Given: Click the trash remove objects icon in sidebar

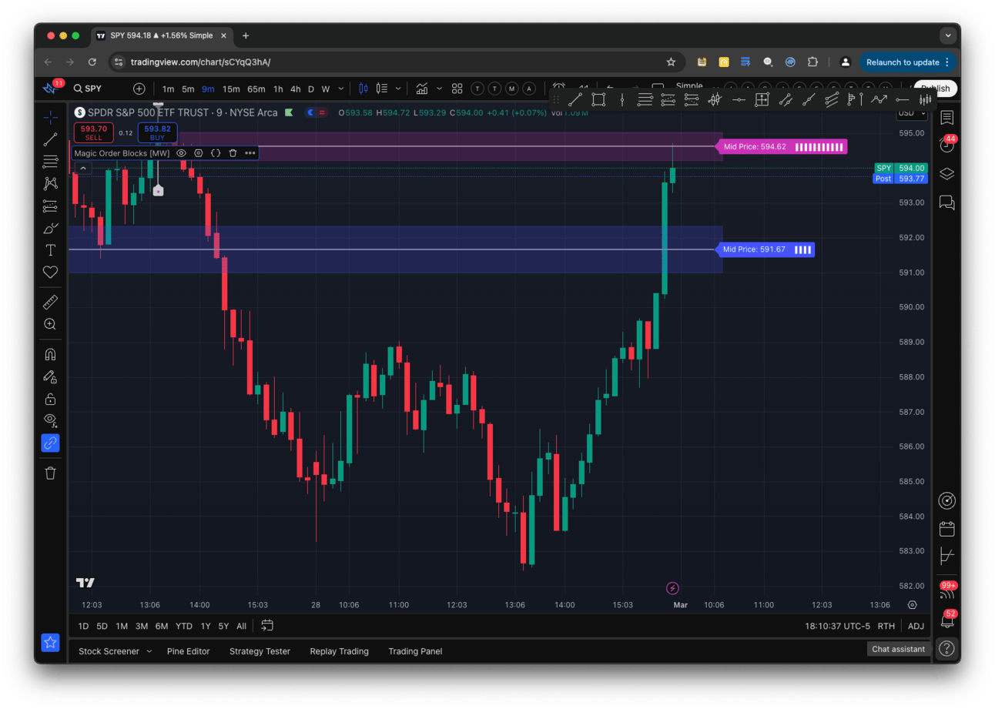Looking at the screenshot, I should pyautogui.click(x=50, y=473).
